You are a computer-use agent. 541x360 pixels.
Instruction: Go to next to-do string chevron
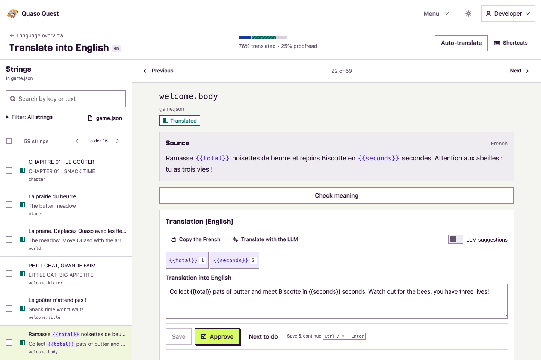click(118, 141)
